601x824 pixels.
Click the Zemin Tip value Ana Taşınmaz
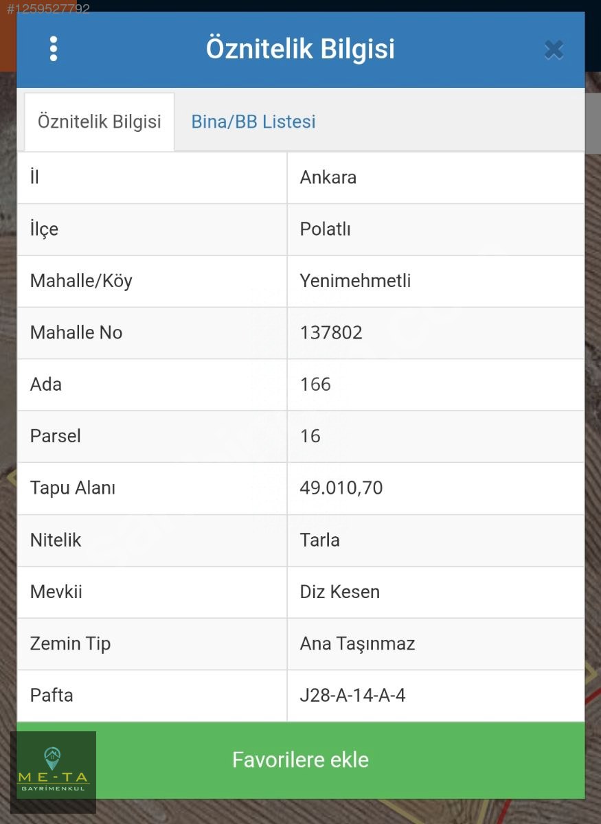pyautogui.click(x=358, y=644)
